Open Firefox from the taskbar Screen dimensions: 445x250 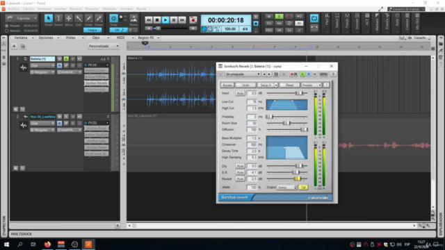click(x=47, y=244)
